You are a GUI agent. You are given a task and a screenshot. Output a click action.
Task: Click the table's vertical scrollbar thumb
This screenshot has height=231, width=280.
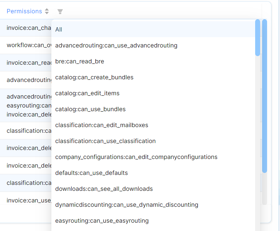[264, 96]
